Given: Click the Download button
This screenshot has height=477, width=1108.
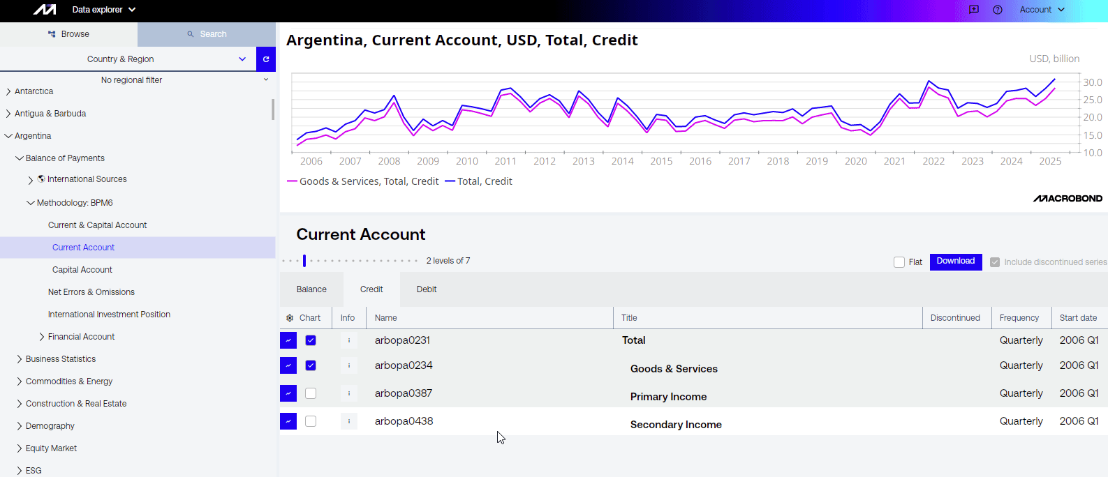Looking at the screenshot, I should tap(955, 262).
